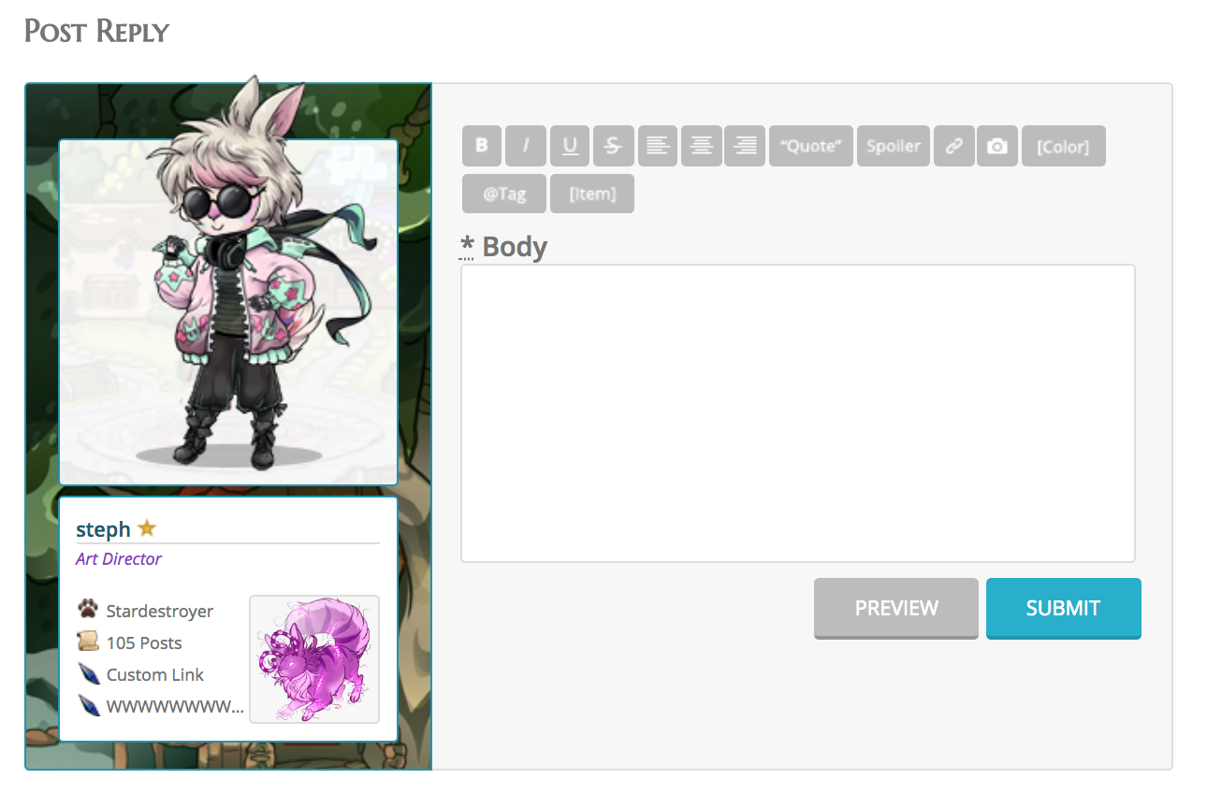Open steph's user profile link
This screenshot has height=808, width=1207.
[x=104, y=529]
